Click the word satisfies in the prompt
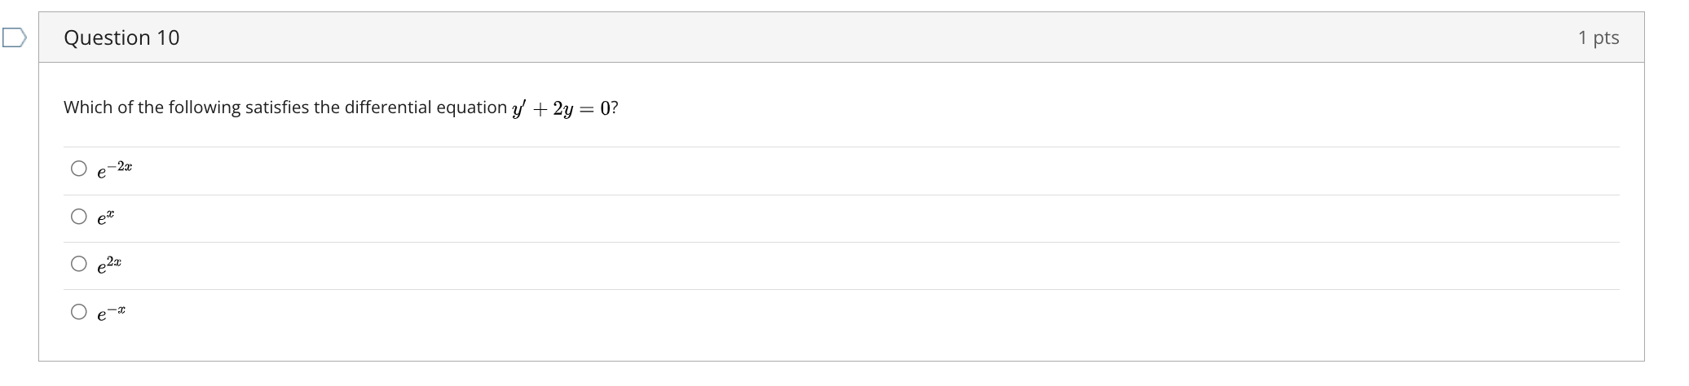The width and height of the screenshot is (1689, 386). [277, 107]
